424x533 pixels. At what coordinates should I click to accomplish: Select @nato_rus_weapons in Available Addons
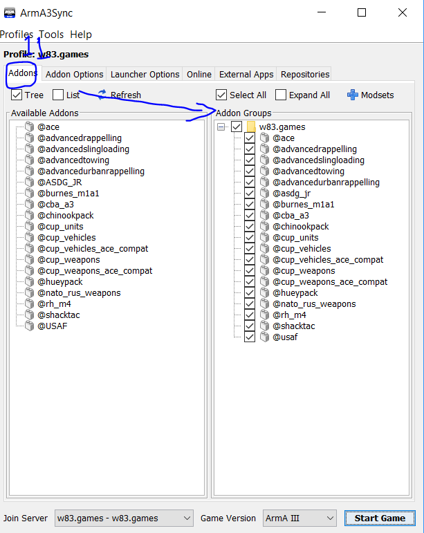pos(79,292)
